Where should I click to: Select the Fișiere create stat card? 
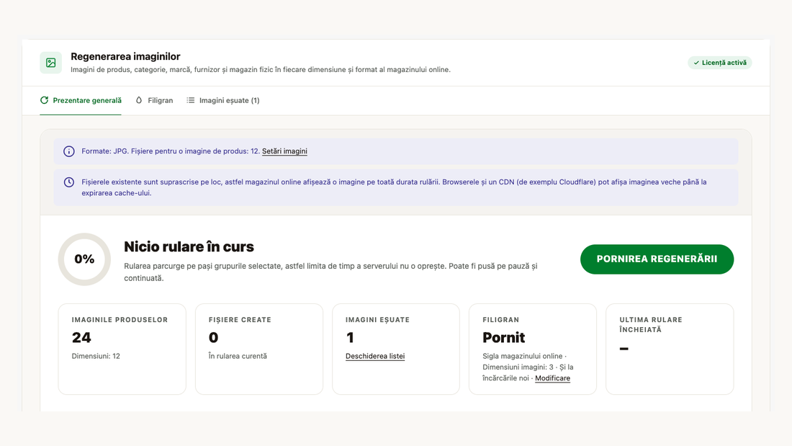pyautogui.click(x=259, y=349)
